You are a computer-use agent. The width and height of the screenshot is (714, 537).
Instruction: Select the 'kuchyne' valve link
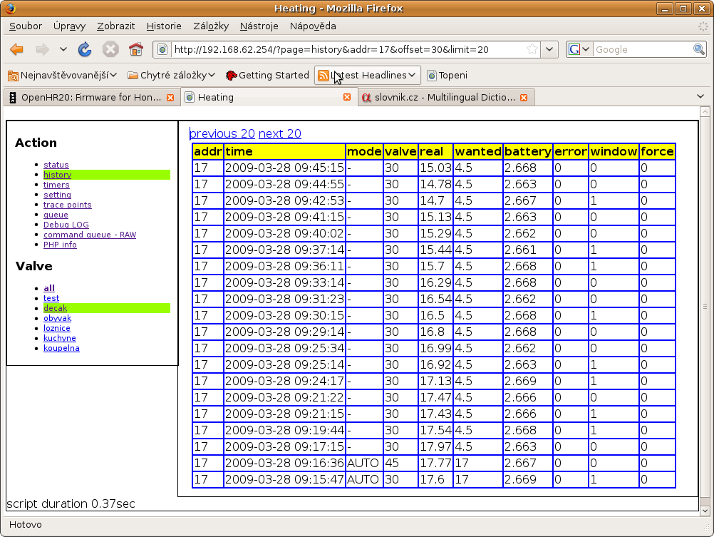[x=59, y=338]
